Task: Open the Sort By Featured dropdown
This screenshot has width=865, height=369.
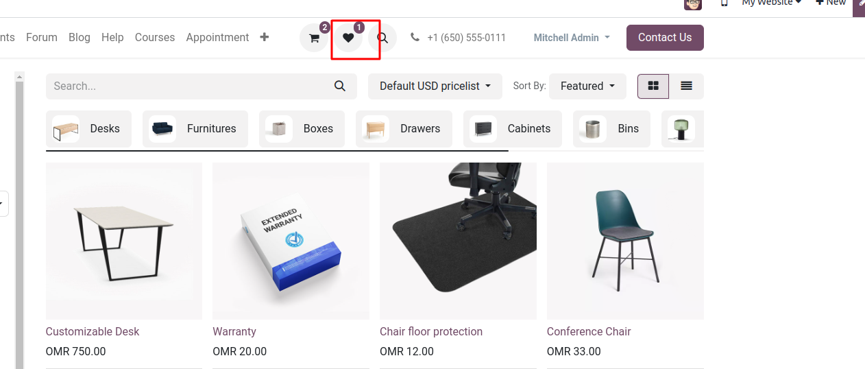Action: pos(587,86)
